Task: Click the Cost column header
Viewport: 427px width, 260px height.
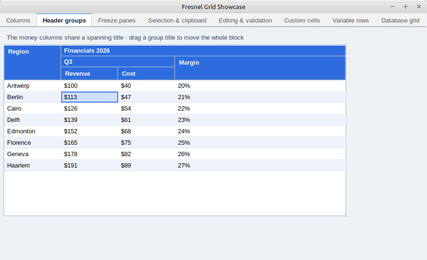Action: pyautogui.click(x=146, y=74)
